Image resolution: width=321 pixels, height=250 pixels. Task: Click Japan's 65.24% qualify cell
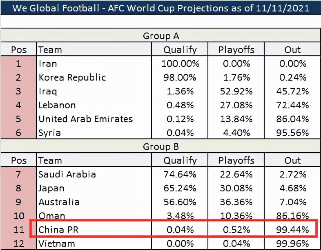(x=180, y=188)
